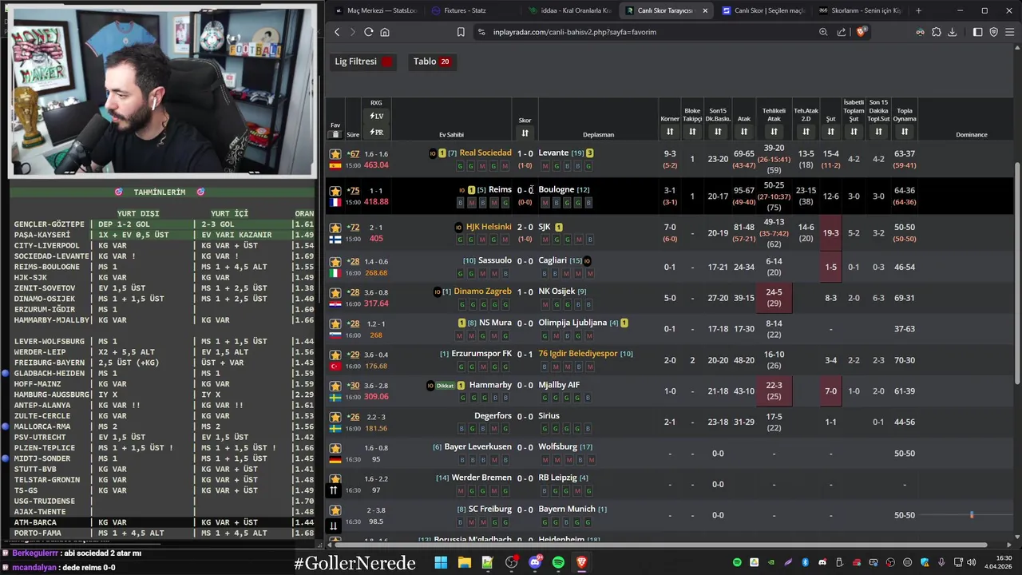Sort table by Atak column

pos(744,132)
